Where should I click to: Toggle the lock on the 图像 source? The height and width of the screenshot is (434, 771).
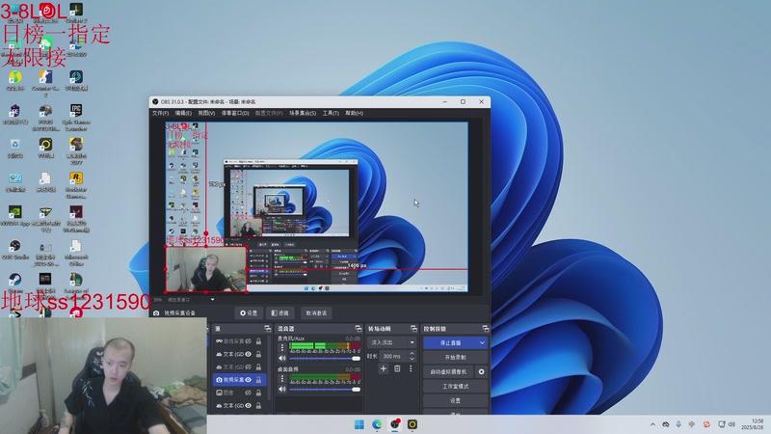[x=258, y=393]
